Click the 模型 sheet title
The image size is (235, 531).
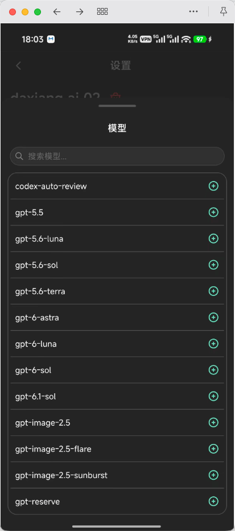point(117,129)
